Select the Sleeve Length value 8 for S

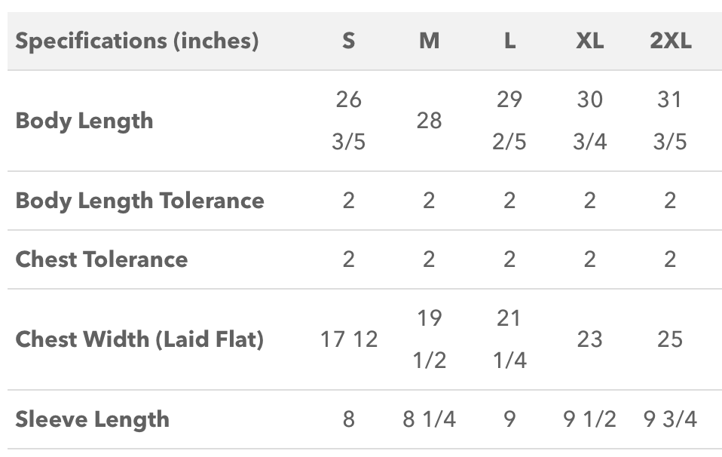tap(348, 419)
